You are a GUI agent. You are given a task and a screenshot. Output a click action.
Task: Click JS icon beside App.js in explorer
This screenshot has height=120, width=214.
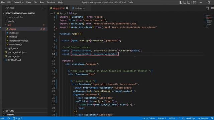click(7, 29)
